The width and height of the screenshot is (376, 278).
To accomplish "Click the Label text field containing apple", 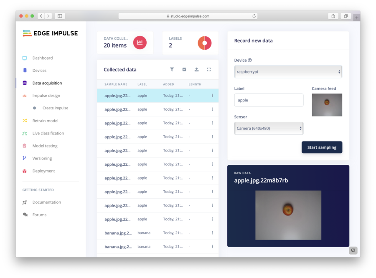I will click(269, 100).
